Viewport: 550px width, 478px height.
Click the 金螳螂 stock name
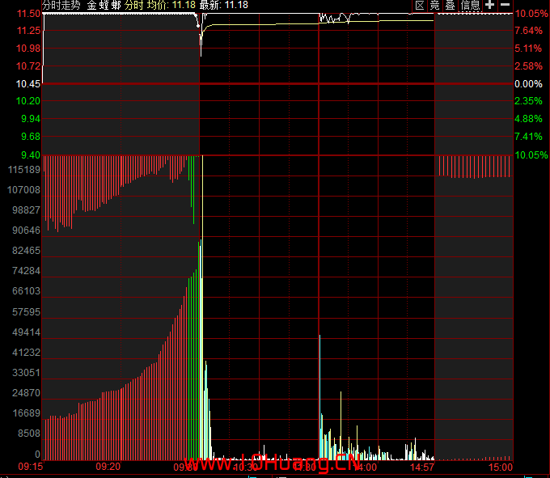(104, 5)
